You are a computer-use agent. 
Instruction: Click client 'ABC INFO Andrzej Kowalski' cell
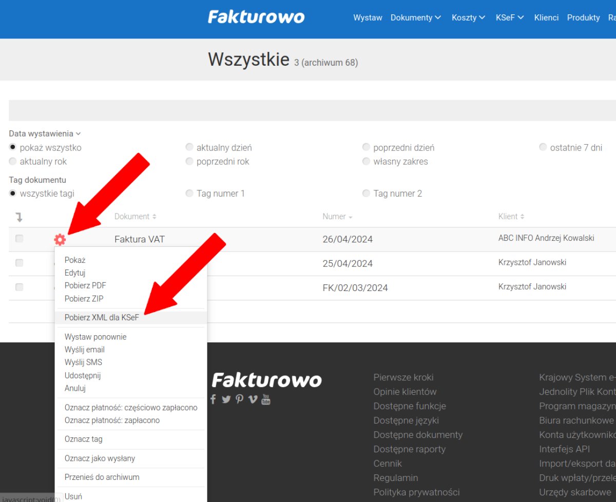click(x=546, y=238)
